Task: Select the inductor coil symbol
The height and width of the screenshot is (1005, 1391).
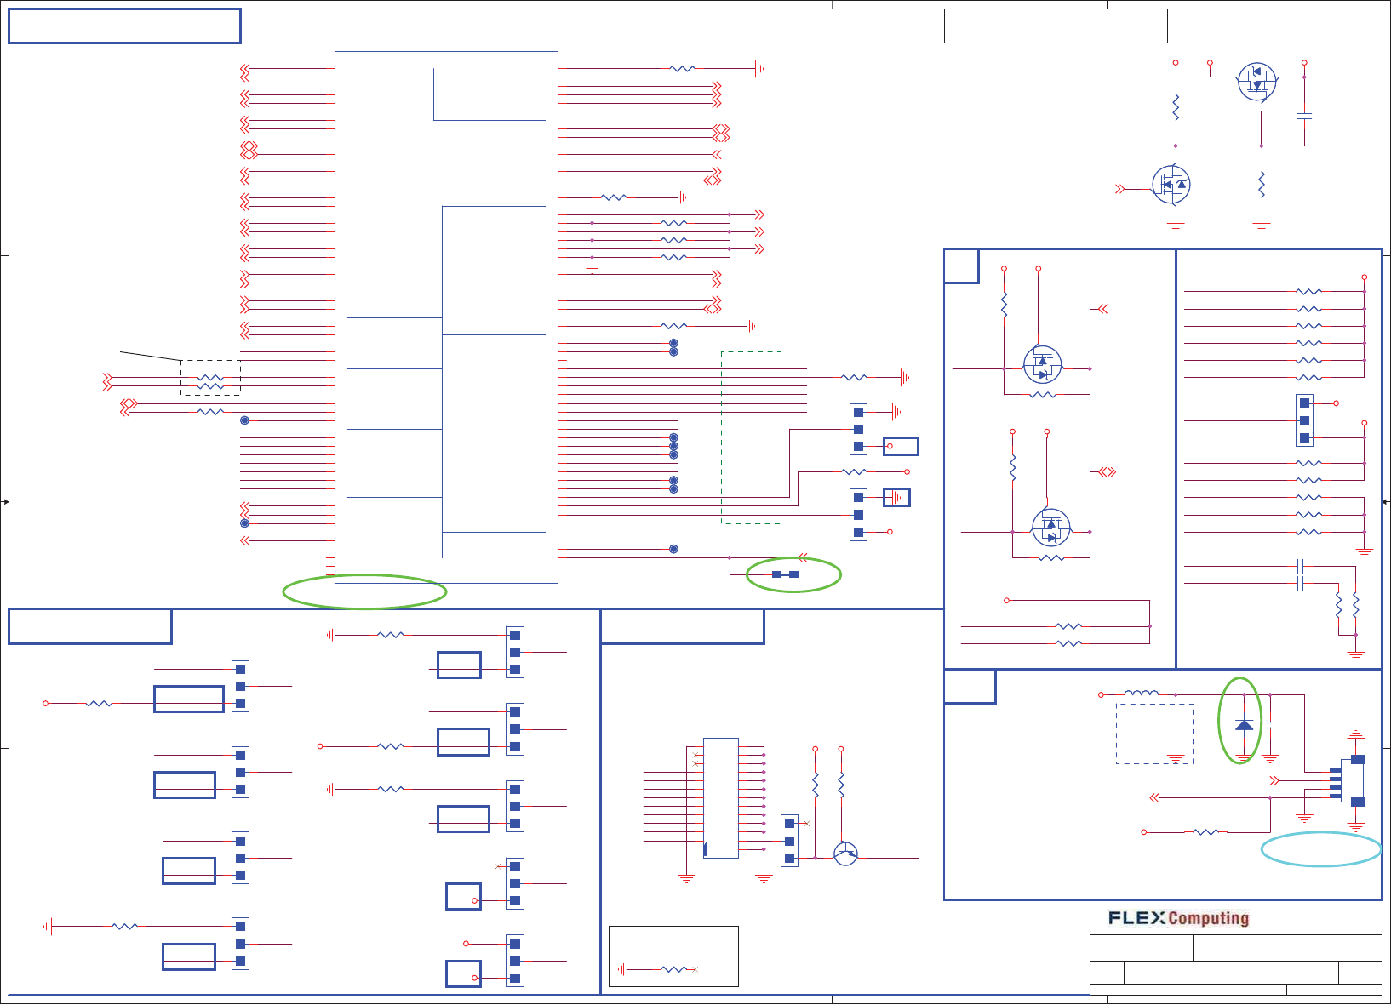Action: pyautogui.click(x=1142, y=694)
